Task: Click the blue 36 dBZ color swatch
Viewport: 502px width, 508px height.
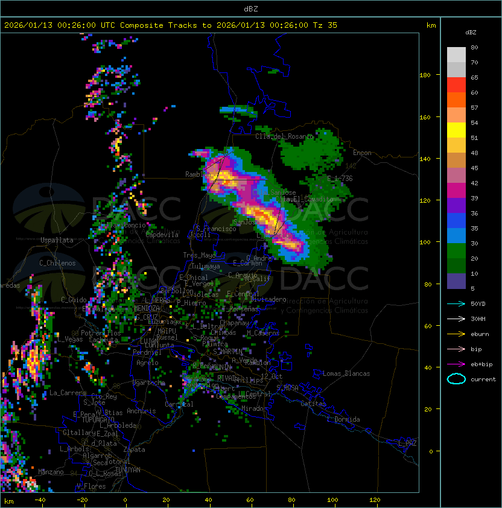Action: click(x=456, y=221)
